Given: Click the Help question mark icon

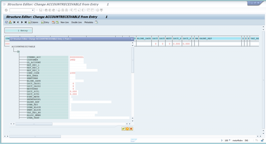Looking at the screenshot, I should click(x=98, y=10).
